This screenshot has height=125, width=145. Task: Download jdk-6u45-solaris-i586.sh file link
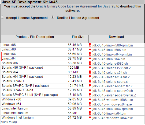tap(110, 64)
